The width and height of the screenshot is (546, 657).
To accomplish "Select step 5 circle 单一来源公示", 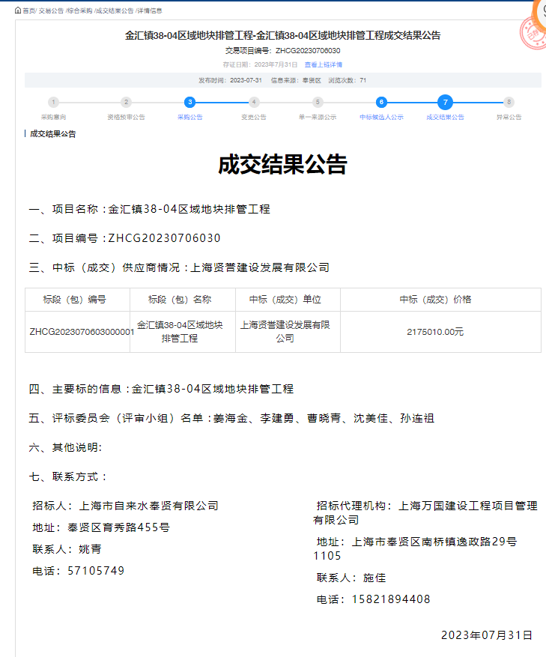I will [318, 103].
